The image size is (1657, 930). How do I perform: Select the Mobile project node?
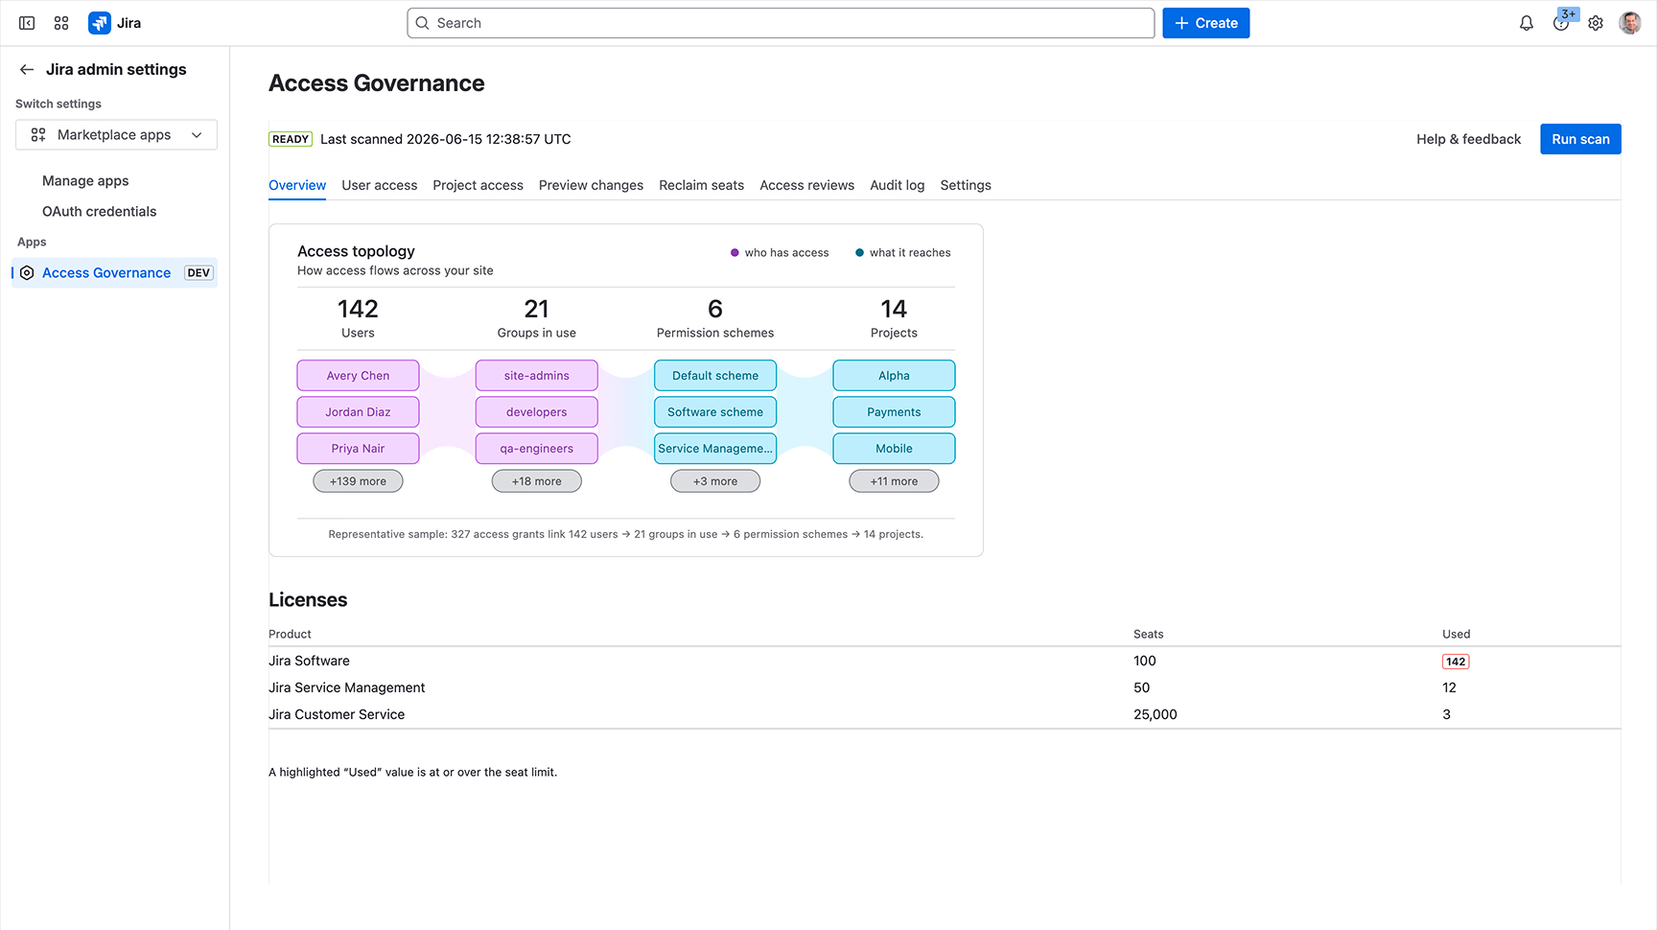(x=894, y=449)
